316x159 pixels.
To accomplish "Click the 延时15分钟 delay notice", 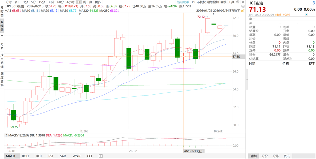I will (283, 15).
